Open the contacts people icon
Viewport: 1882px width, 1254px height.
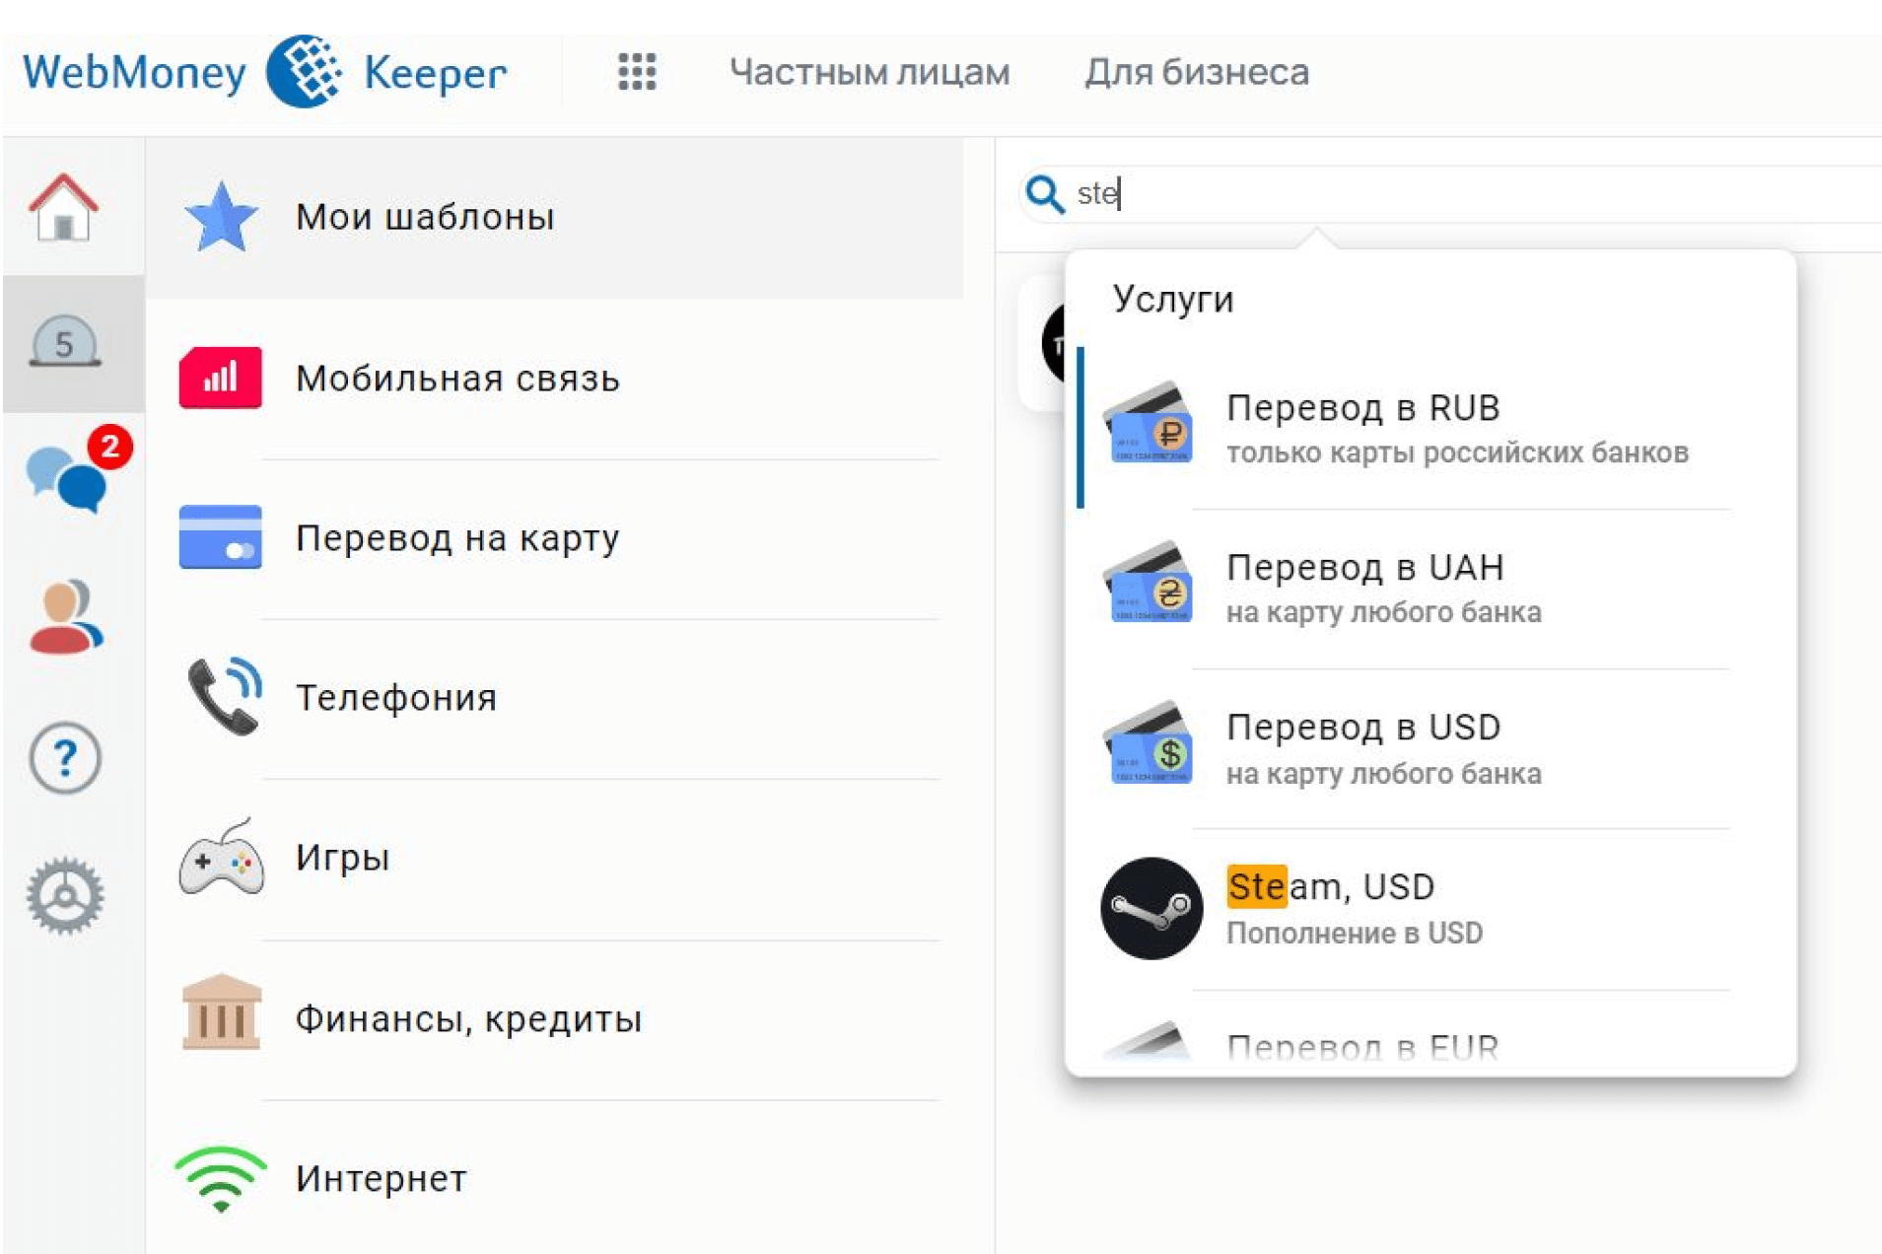(65, 617)
